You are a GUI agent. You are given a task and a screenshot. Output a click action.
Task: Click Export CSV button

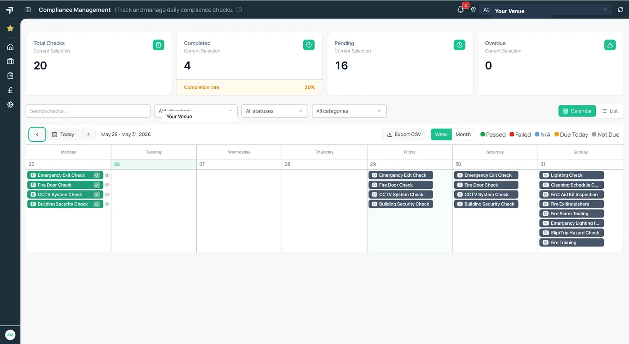coord(404,135)
